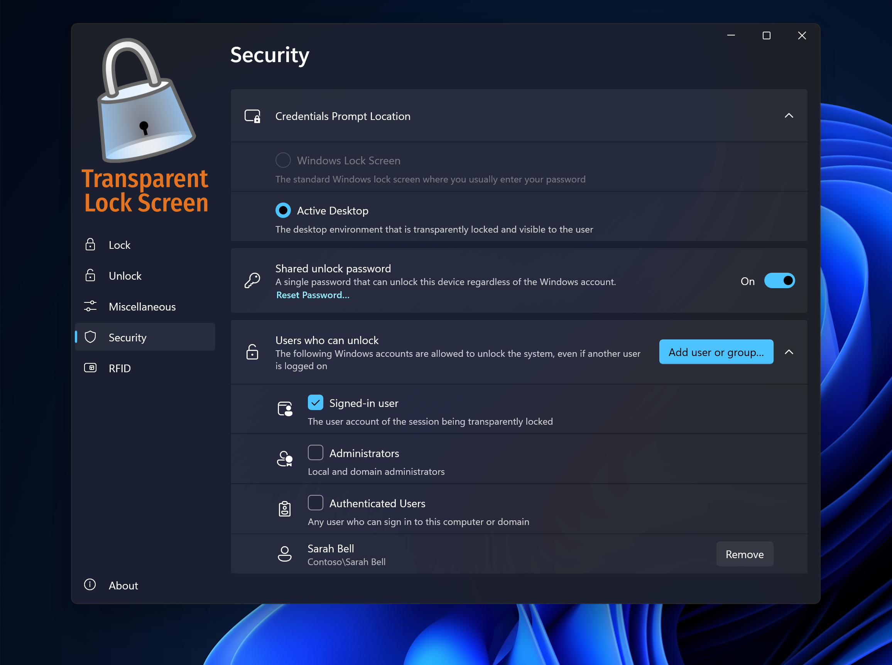Click the Sarah Bell user avatar icon
This screenshot has width=892, height=665.
click(285, 554)
